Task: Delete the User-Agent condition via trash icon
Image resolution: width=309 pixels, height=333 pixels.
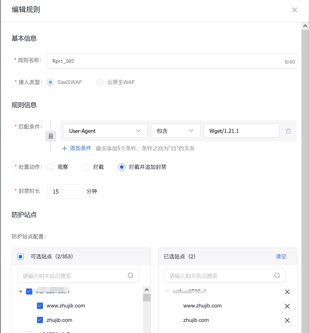Action: (x=288, y=131)
